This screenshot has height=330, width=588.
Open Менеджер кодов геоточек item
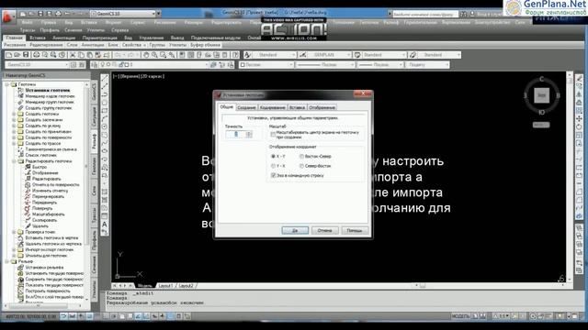point(50,96)
